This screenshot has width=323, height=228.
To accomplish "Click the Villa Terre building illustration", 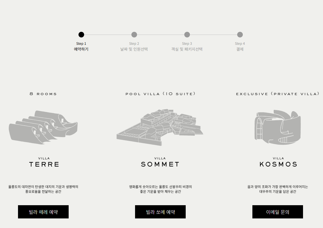I will 43,127.
